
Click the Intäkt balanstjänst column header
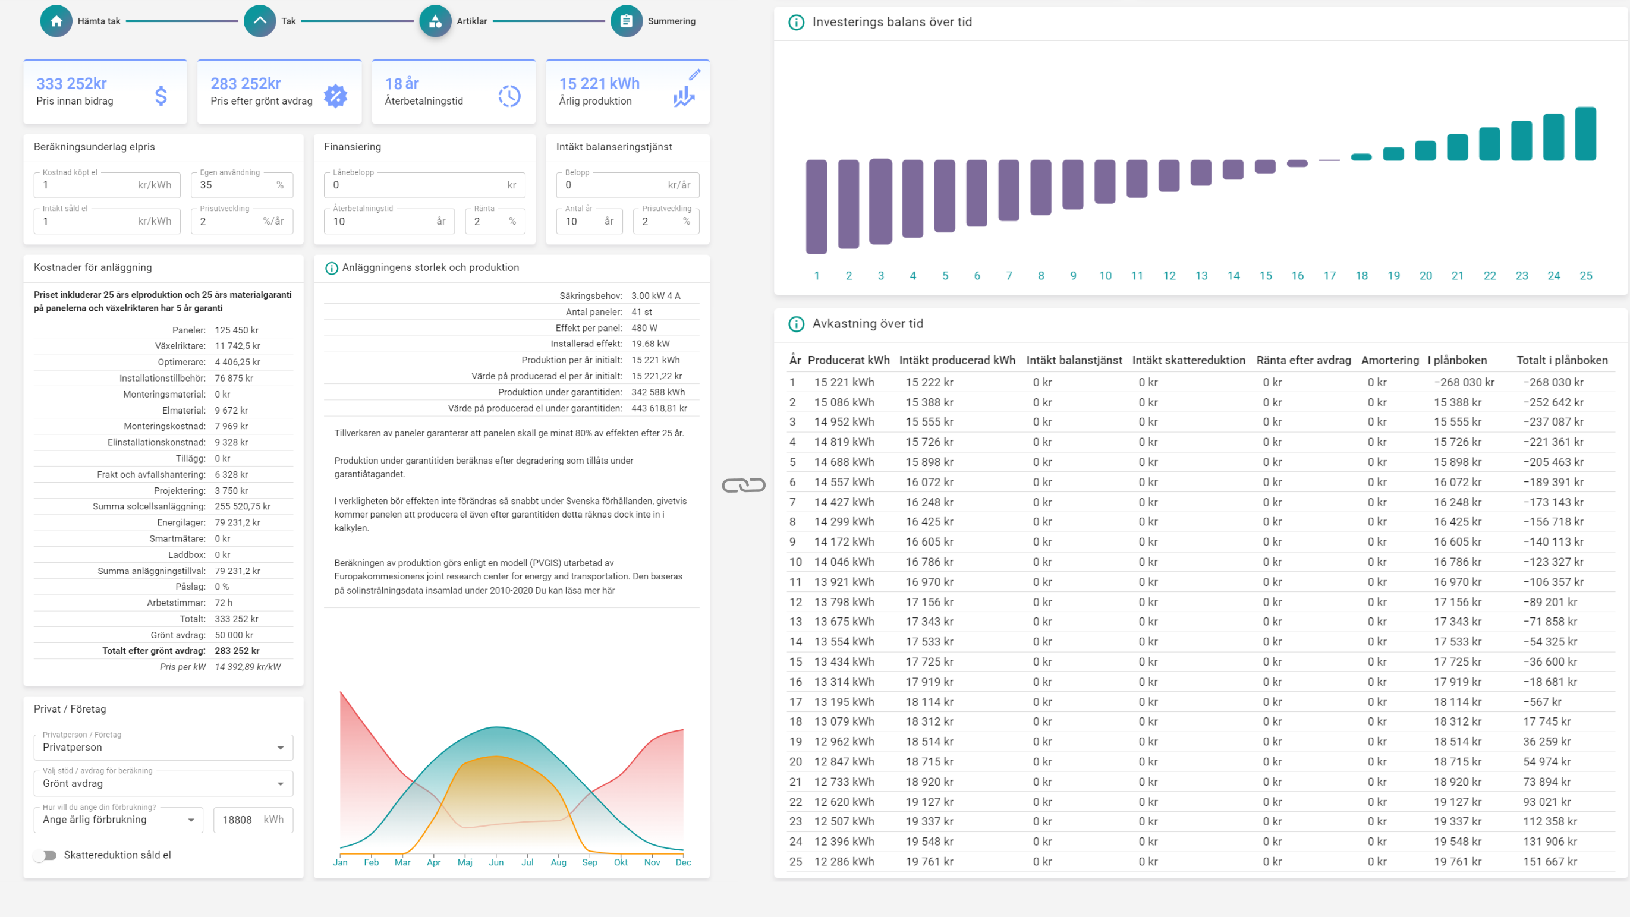tap(1074, 360)
